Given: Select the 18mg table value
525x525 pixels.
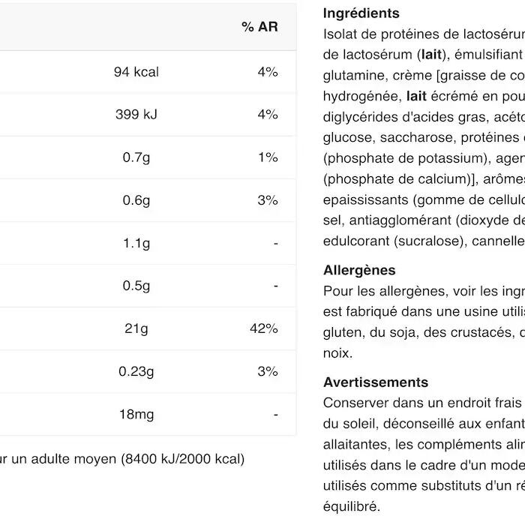Looking at the screenshot, I should coord(136,414).
